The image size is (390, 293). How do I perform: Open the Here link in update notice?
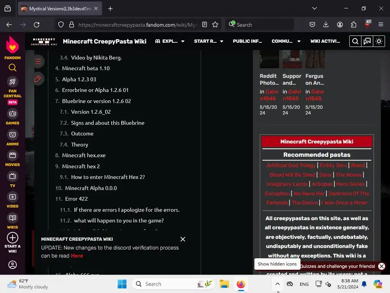point(77,256)
